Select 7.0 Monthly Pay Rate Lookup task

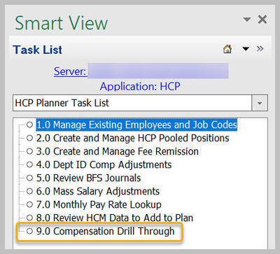pos(99,204)
